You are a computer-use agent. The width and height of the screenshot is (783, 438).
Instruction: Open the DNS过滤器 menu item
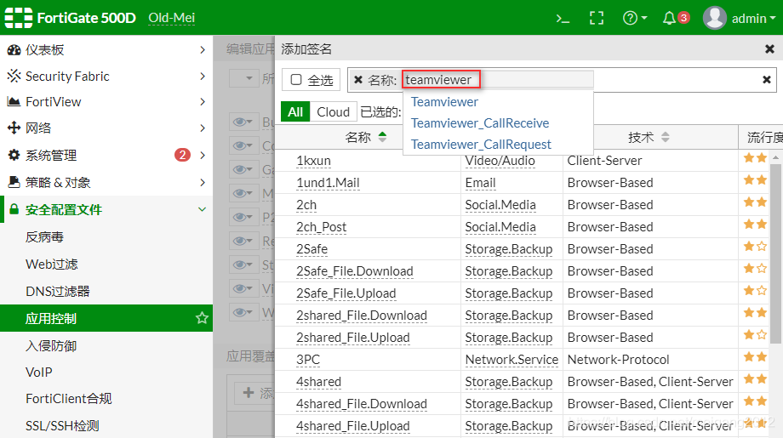pyautogui.click(x=57, y=292)
